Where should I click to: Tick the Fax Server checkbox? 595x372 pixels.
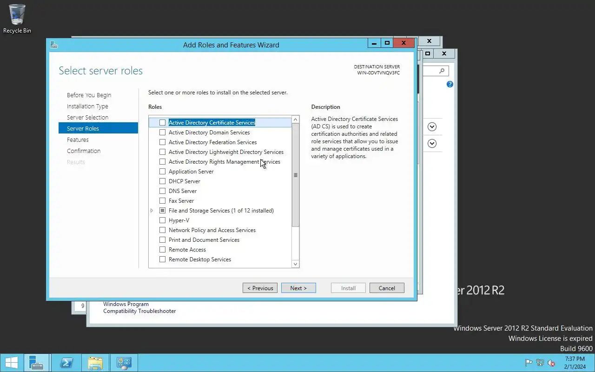click(x=162, y=201)
